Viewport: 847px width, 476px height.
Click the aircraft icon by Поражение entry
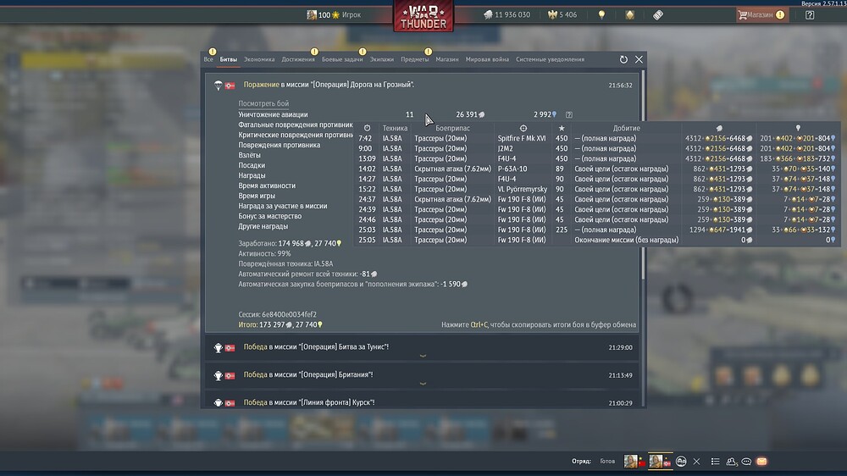(x=219, y=86)
